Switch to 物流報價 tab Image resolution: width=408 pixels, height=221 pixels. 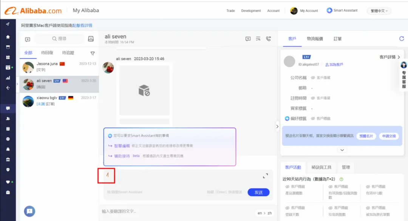click(x=315, y=39)
